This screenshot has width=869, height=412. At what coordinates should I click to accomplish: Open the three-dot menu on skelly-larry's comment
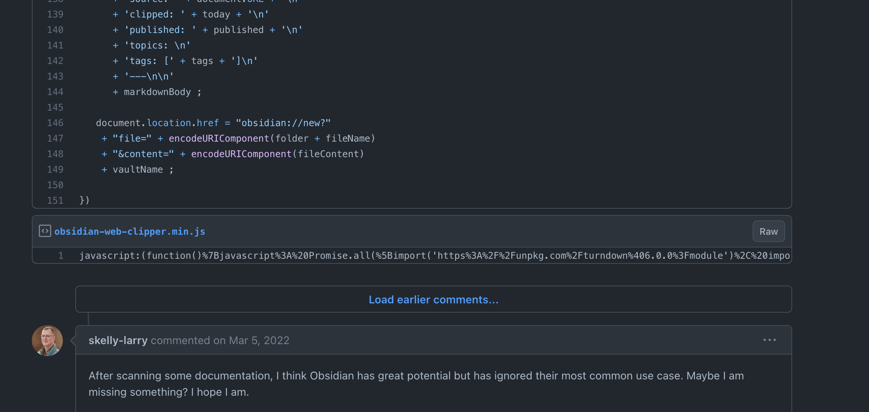click(x=769, y=340)
